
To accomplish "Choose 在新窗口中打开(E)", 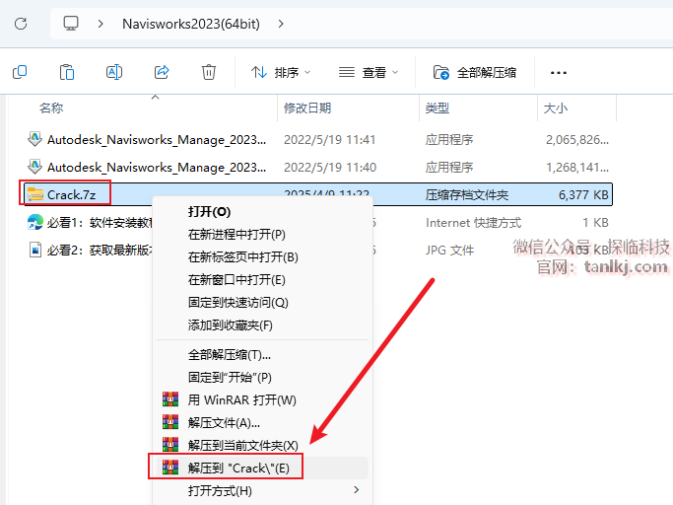I will (x=236, y=280).
